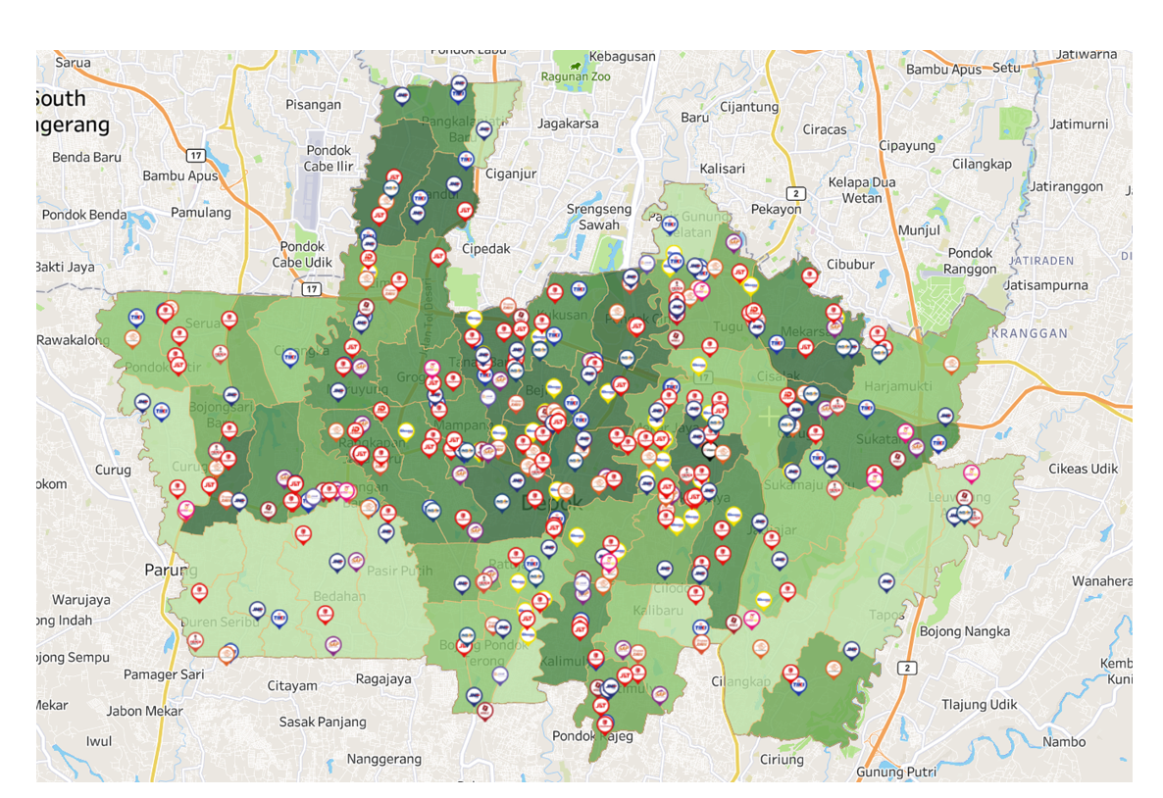Select TIKI marker on the Cinangka label

tap(290, 359)
